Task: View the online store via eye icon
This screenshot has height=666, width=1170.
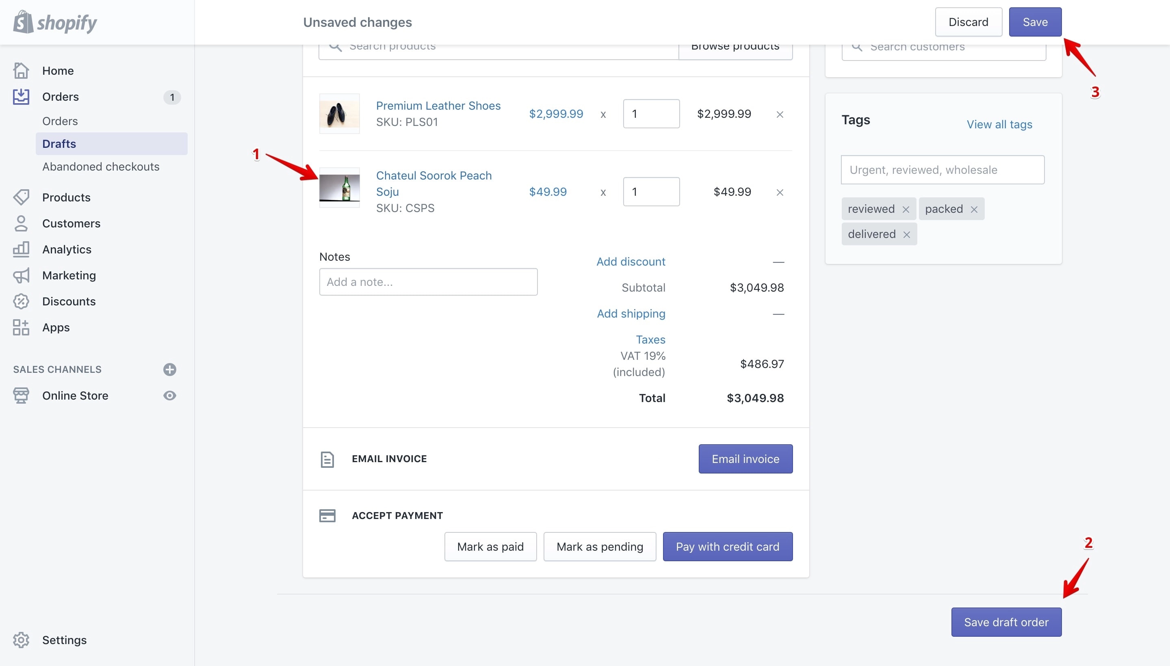Action: (x=170, y=396)
